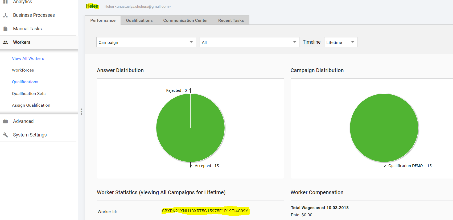Switch to the Qualifications tab

139,20
